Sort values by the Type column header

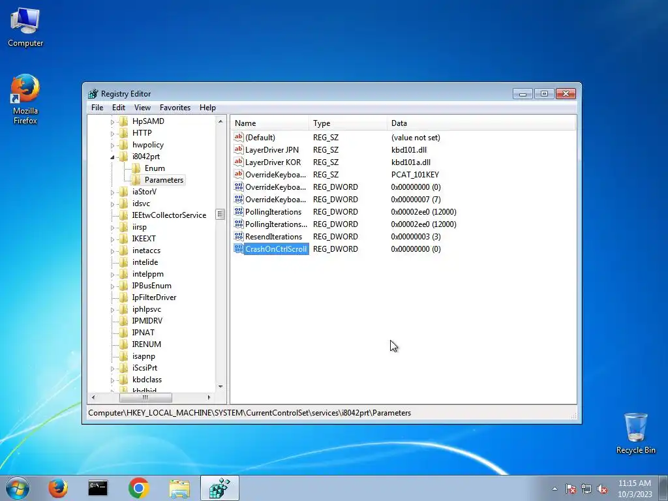[x=348, y=123]
